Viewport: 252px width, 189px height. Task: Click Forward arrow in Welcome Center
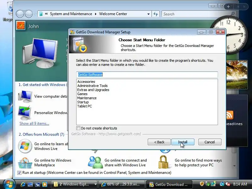point(29,14)
